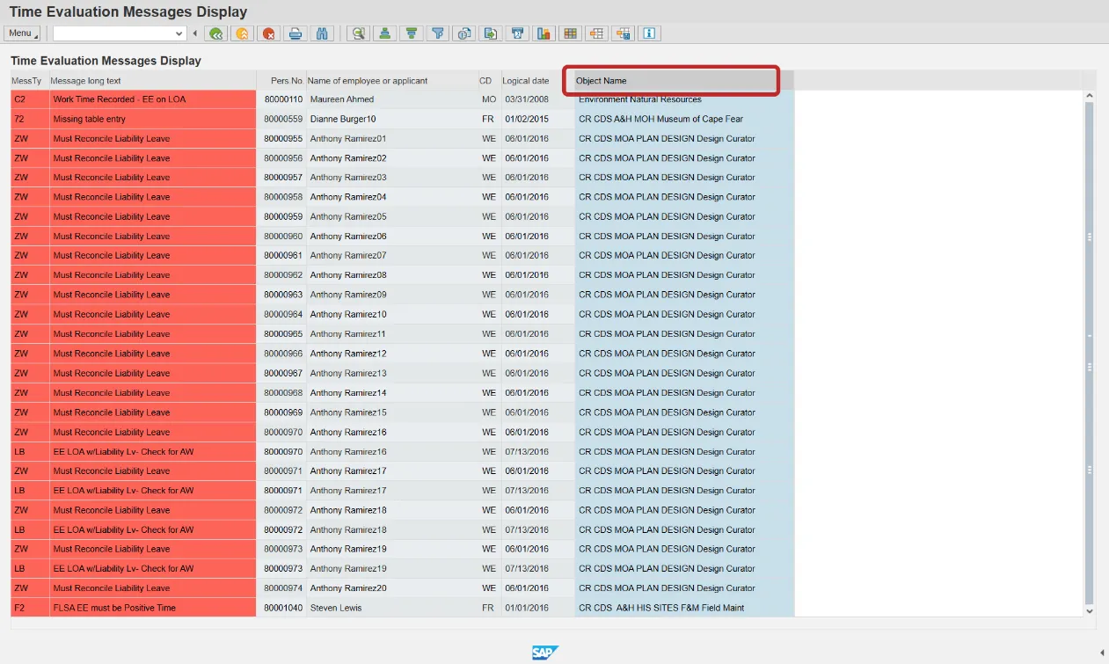Select employee Dianne Burger10
Screen dimensions: 1109x664
[x=392, y=119]
